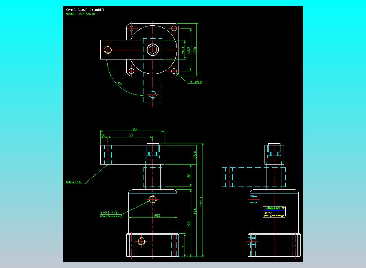Click the ø65 body diameter dimension
The image size is (366, 268).
(157, 215)
